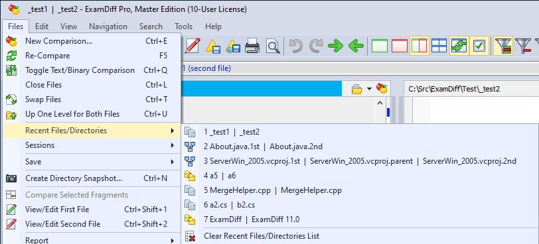Viewport: 539px width, 244px height.
Task: Go to previous difference with green left arrow
Action: click(x=356, y=46)
